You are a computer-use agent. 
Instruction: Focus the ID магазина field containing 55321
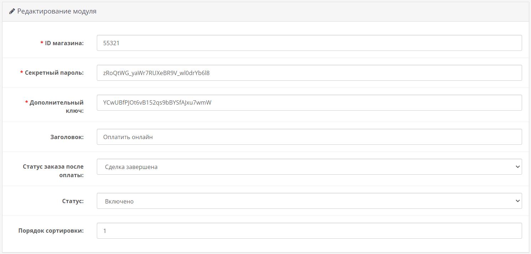tap(309, 43)
